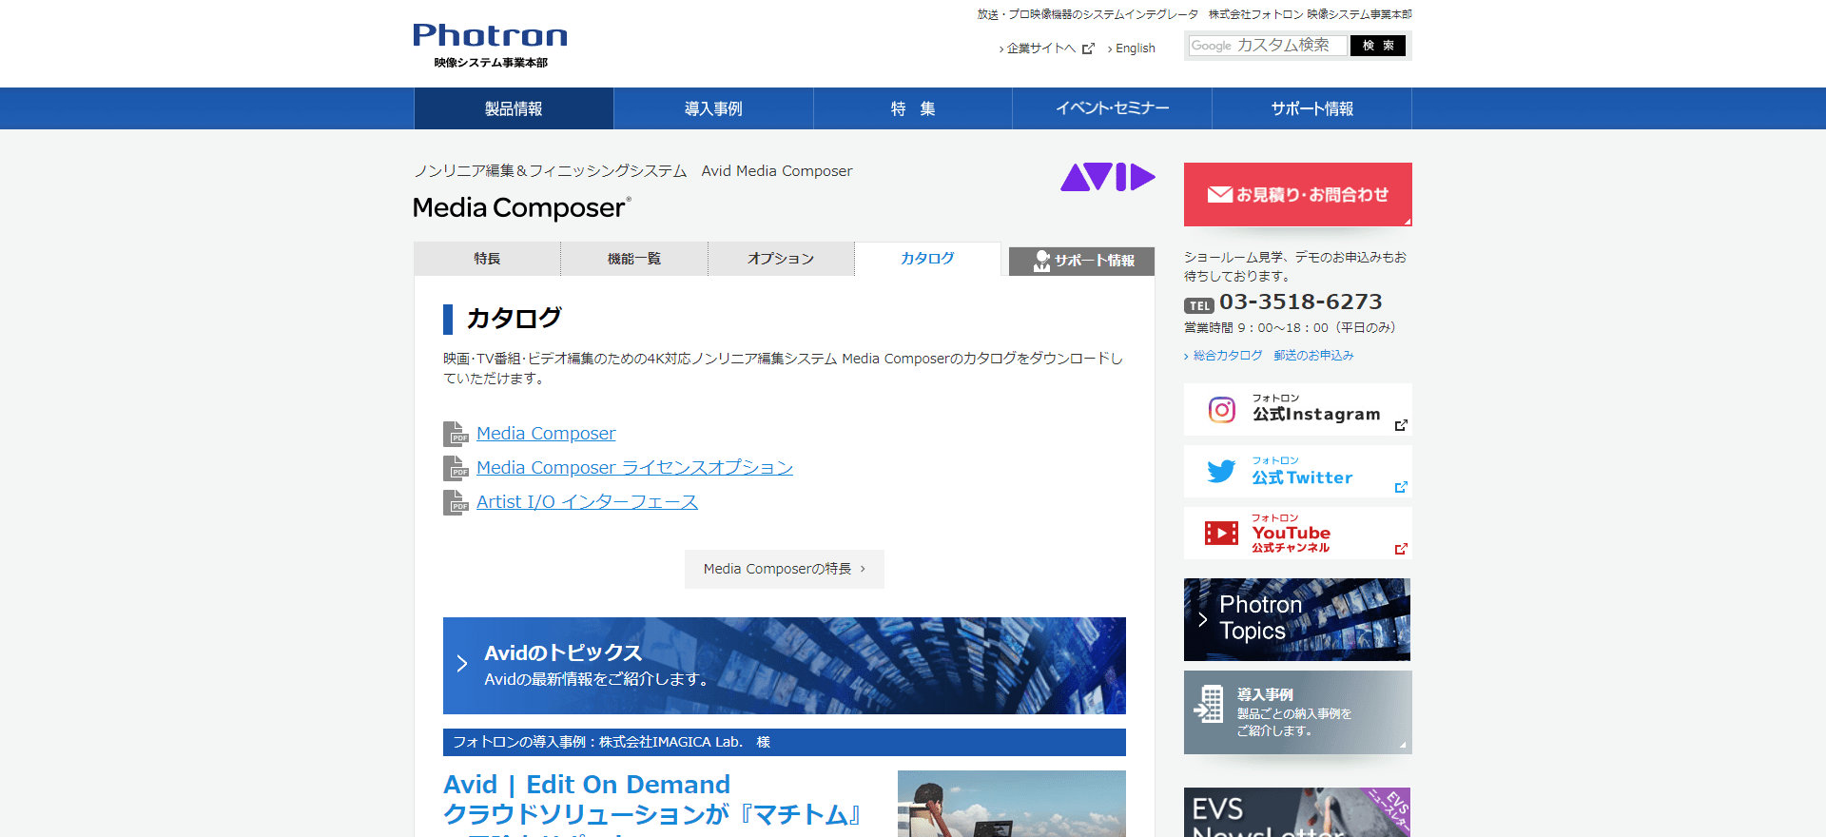
Task: Switch to the 機能一覧 tab
Action: 634,259
